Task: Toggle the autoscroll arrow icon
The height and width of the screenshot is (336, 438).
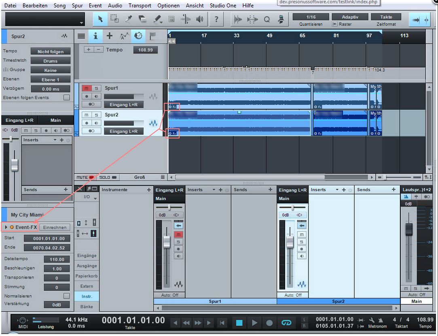Action: 416,20
